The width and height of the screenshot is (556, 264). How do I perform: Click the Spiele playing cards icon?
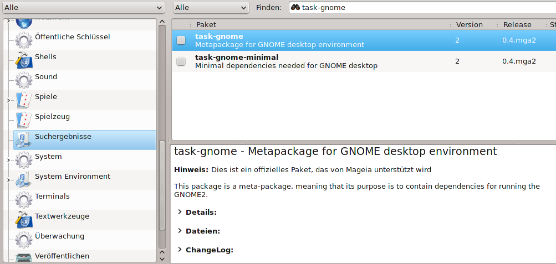click(24, 100)
